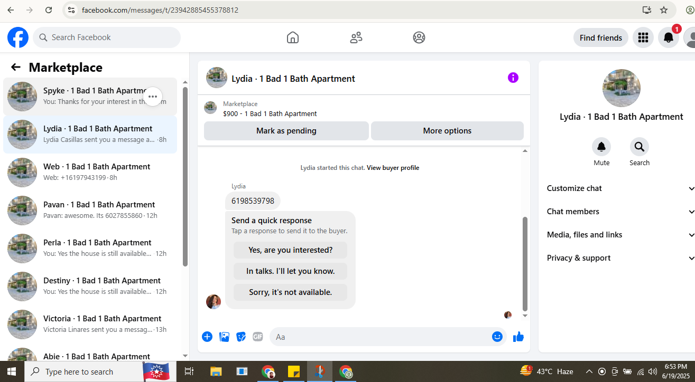Expand the Privacy & support section
The height and width of the screenshot is (382, 695).
click(x=620, y=258)
